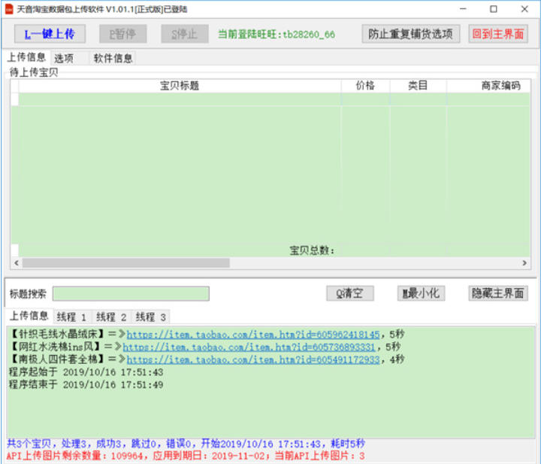Open the 软件信息 tab
The width and height of the screenshot is (541, 464).
coord(113,58)
